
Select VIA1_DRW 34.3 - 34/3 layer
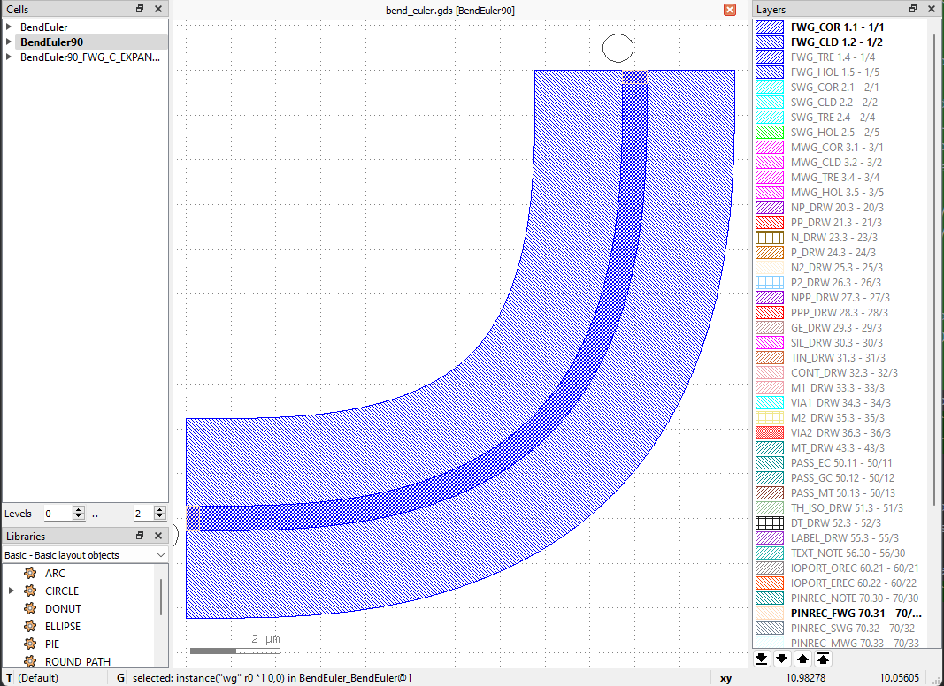pyautogui.click(x=840, y=402)
